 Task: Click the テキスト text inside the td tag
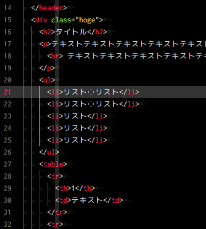pyautogui.click(x=87, y=200)
